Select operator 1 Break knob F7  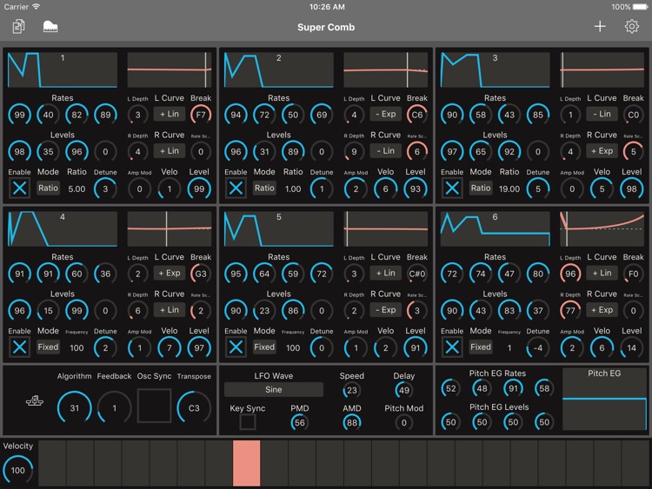(201, 115)
